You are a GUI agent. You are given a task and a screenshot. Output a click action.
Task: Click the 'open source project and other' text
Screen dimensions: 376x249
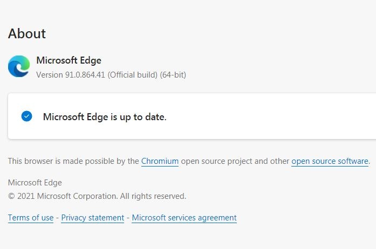[x=235, y=161]
